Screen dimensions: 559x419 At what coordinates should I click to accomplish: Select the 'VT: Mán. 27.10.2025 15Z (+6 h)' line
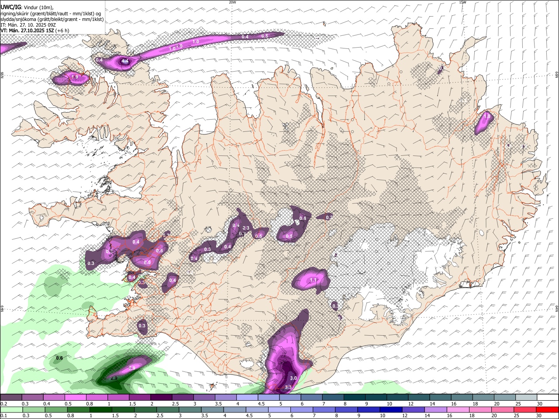35,31
